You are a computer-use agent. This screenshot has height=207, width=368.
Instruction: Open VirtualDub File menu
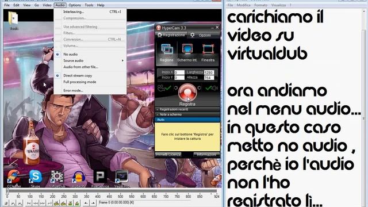(x=7, y=5)
